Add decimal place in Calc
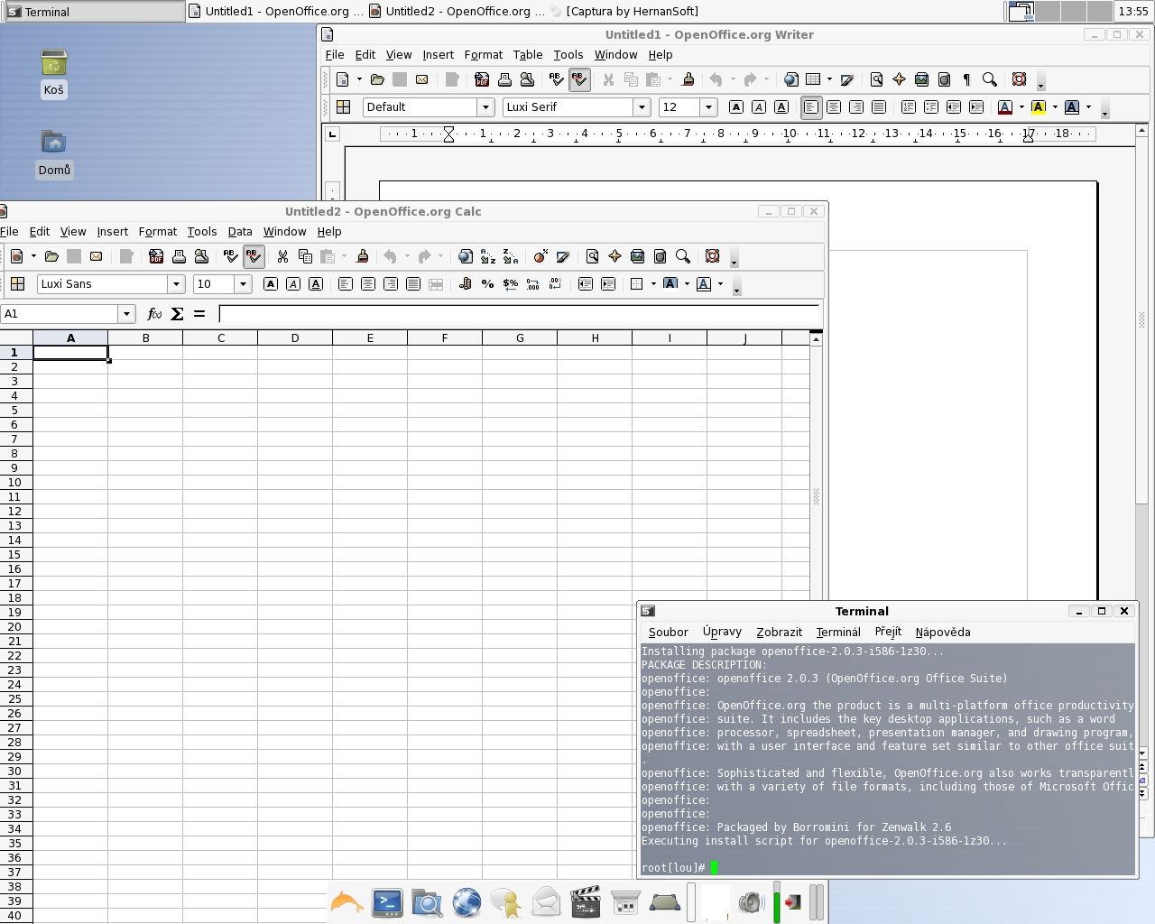1155x924 pixels. pos(533,283)
